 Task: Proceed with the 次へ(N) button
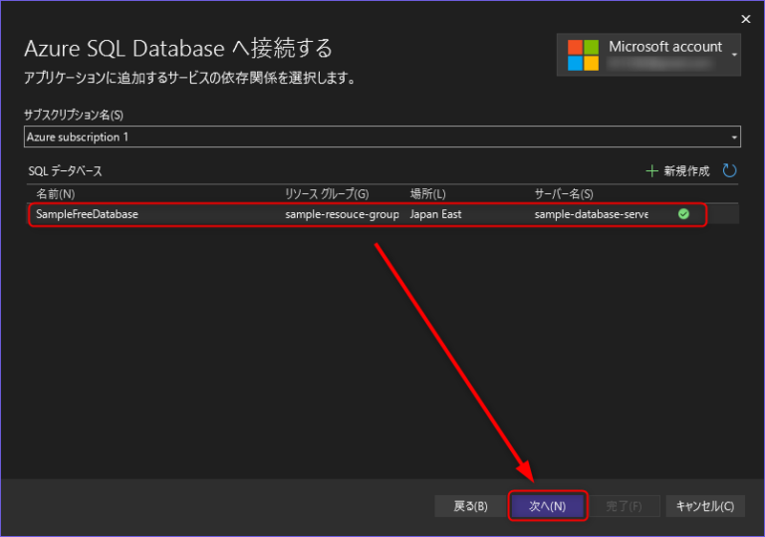(x=547, y=506)
